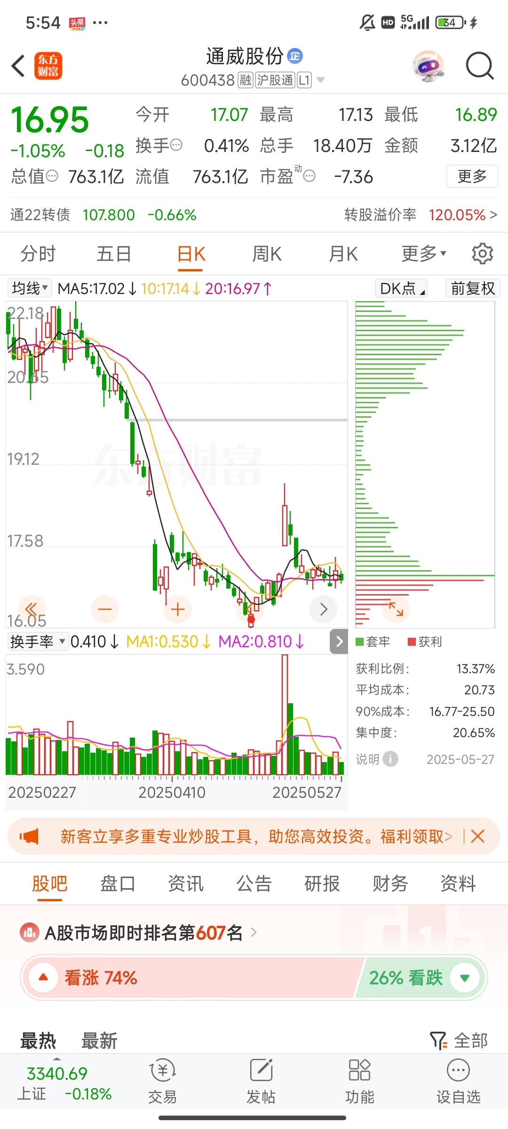Toggle 套牢 legend in chip chart
The width and height of the screenshot is (508, 1129).
(373, 642)
